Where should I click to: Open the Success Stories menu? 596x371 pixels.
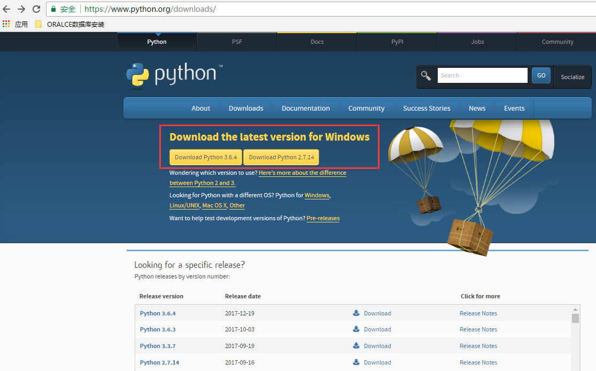pos(427,109)
